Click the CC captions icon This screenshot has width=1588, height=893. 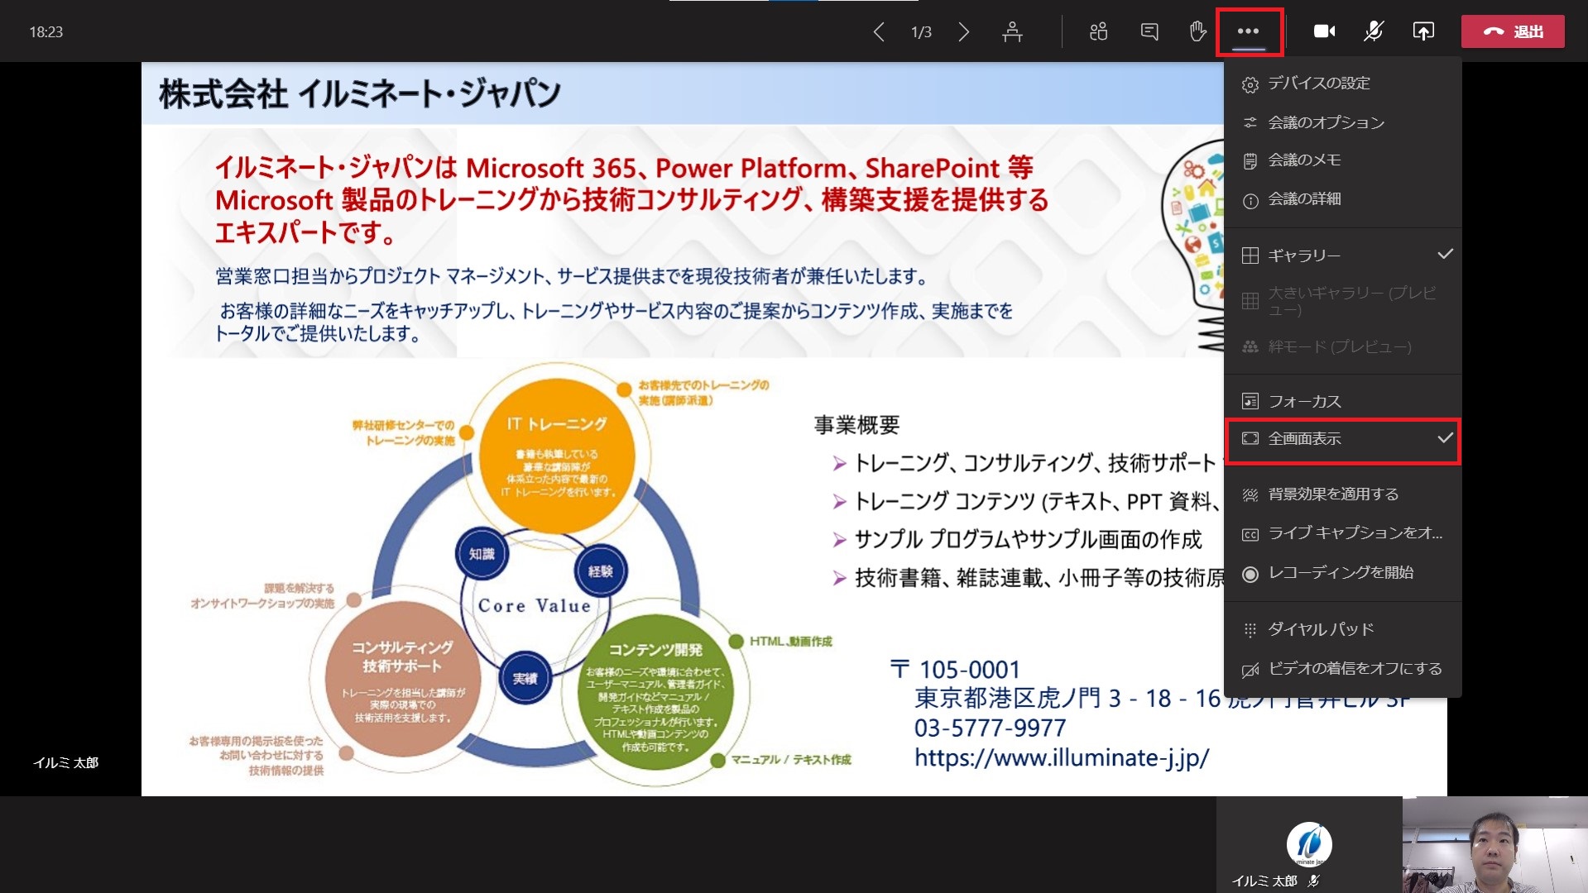coord(1250,535)
